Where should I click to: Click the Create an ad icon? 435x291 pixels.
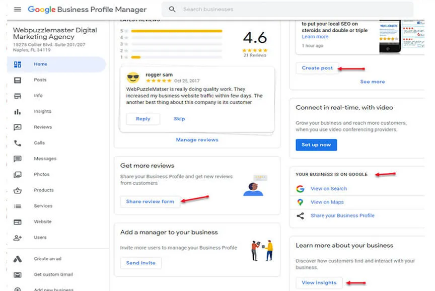click(18, 259)
